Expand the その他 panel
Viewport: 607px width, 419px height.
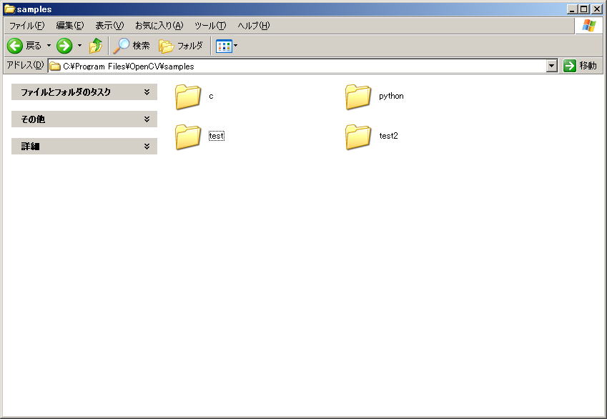tap(84, 119)
